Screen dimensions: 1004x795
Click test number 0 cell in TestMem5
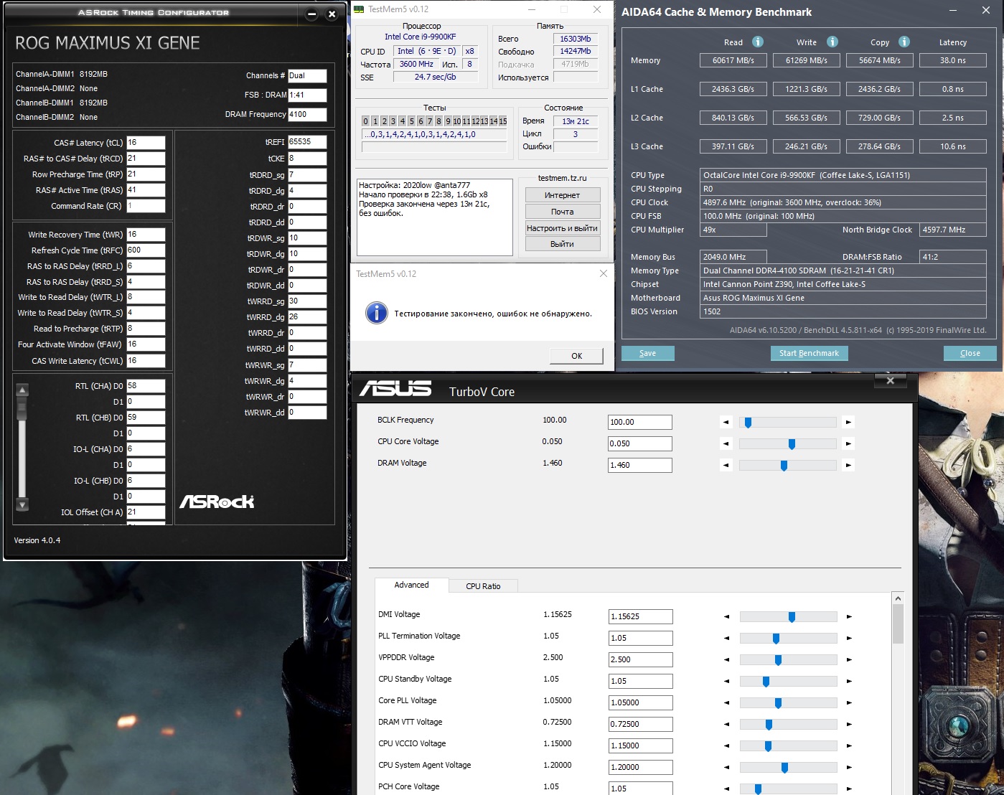click(x=366, y=121)
